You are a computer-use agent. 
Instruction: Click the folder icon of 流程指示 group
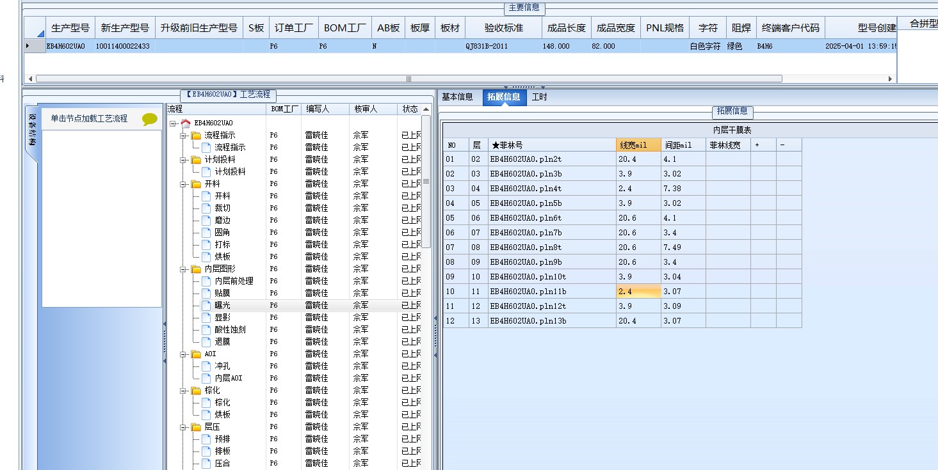[196, 136]
